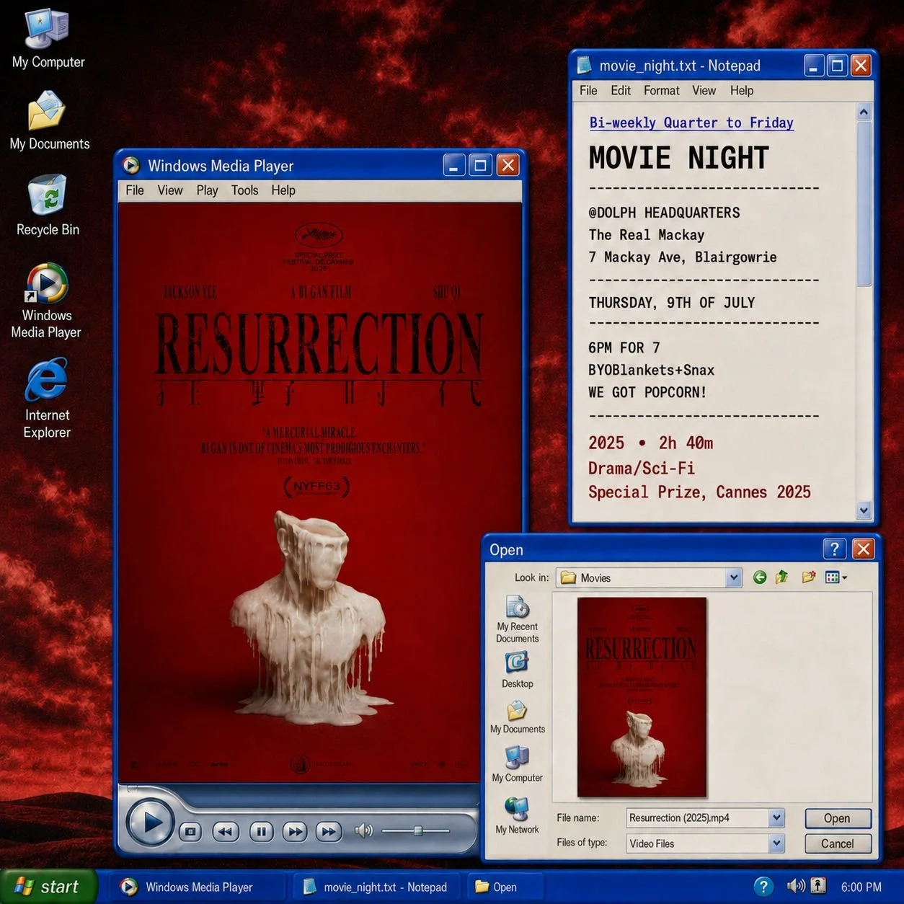Open the Format menu in Notepad

(x=662, y=90)
